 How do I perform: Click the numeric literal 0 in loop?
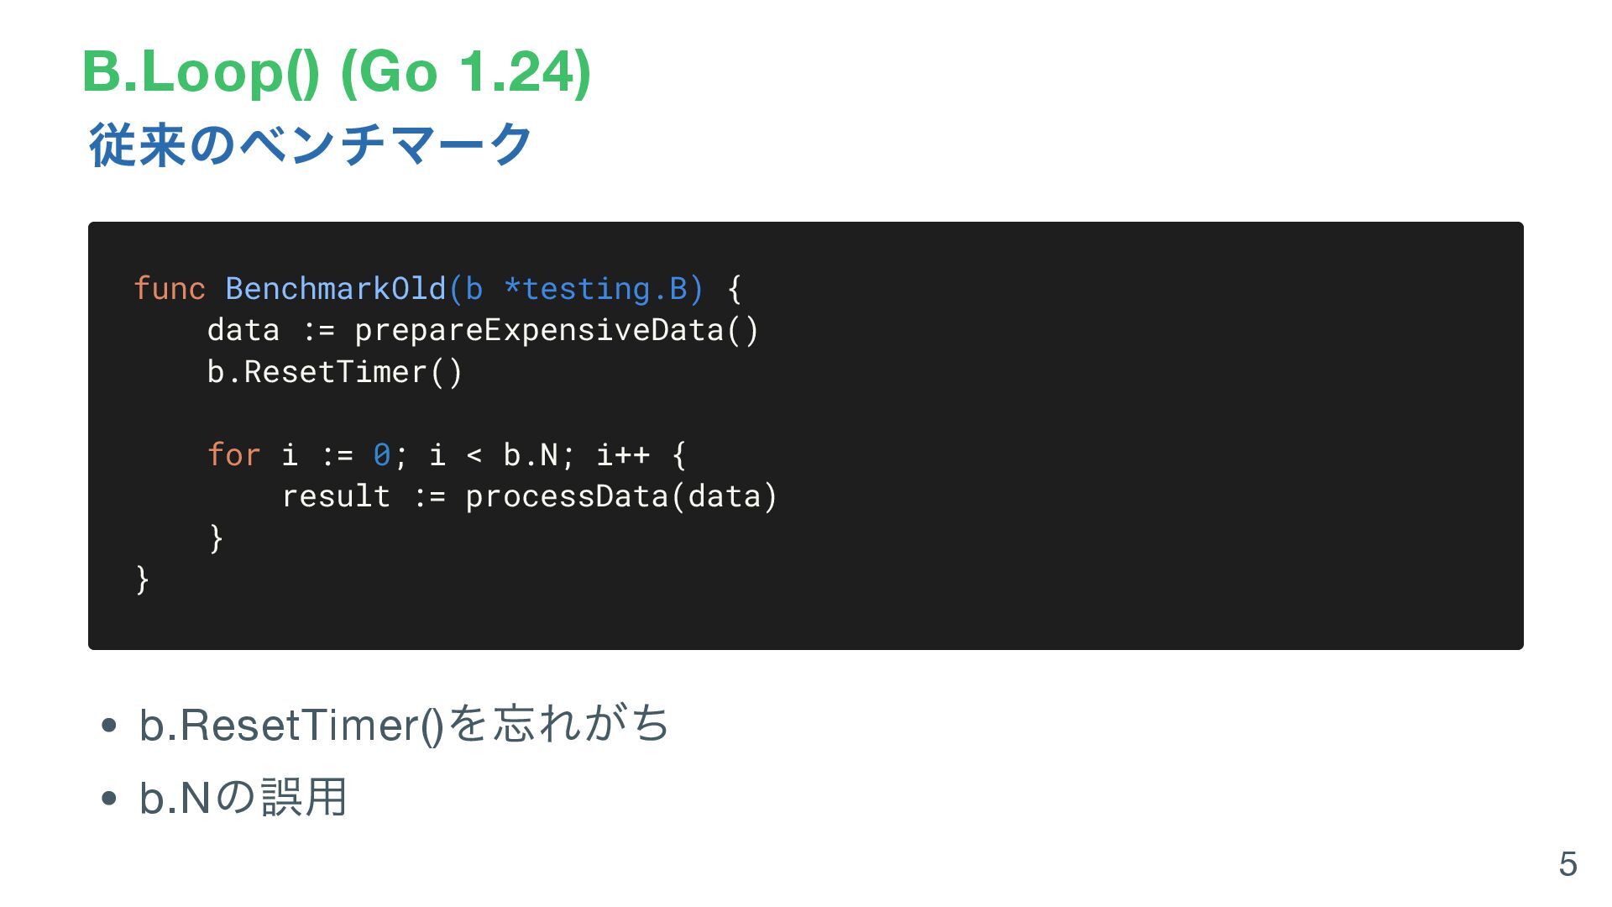382,454
